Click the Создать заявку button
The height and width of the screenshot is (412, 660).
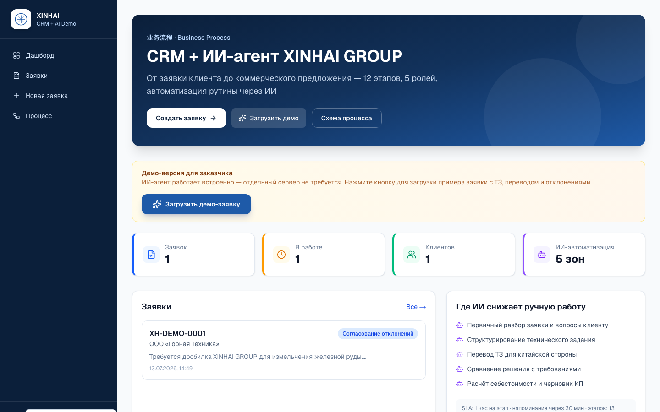tap(186, 118)
